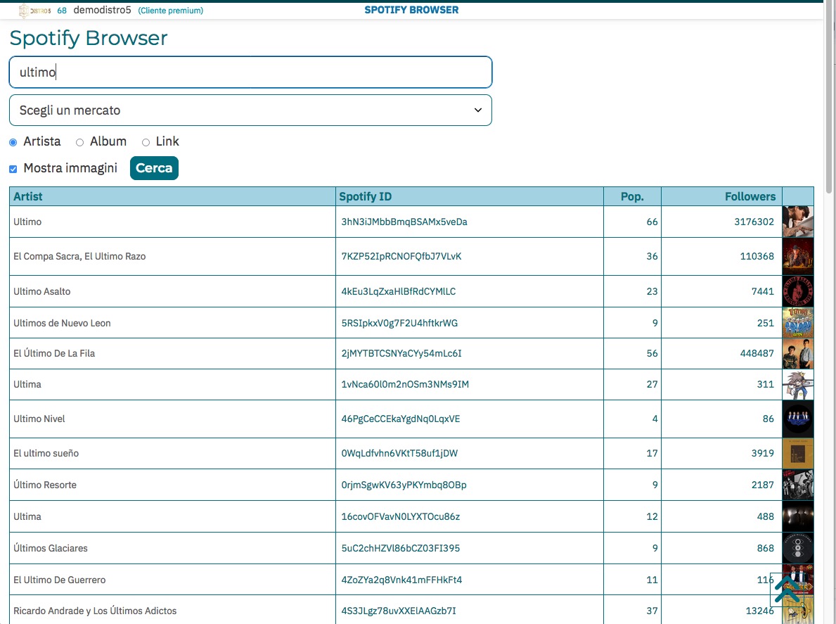Click the artist name El Ultimo De Guerrero
The height and width of the screenshot is (624, 836).
click(59, 580)
